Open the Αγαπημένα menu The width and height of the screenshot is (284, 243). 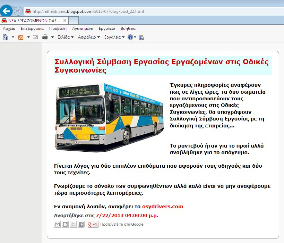(83, 28)
